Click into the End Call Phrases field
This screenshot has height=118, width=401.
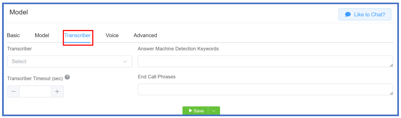pos(265,89)
